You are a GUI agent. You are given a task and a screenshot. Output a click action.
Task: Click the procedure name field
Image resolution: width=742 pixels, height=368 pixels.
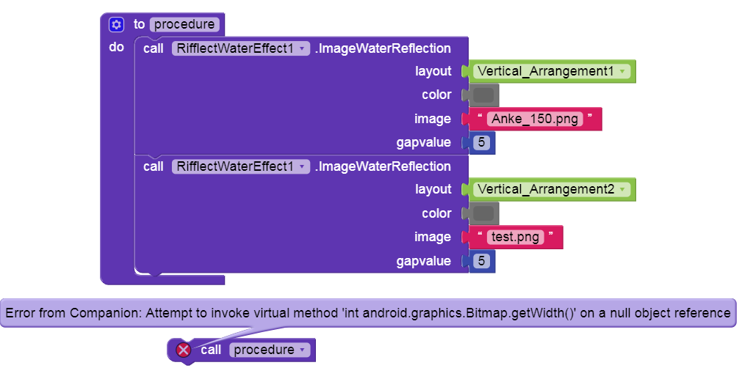click(x=184, y=24)
